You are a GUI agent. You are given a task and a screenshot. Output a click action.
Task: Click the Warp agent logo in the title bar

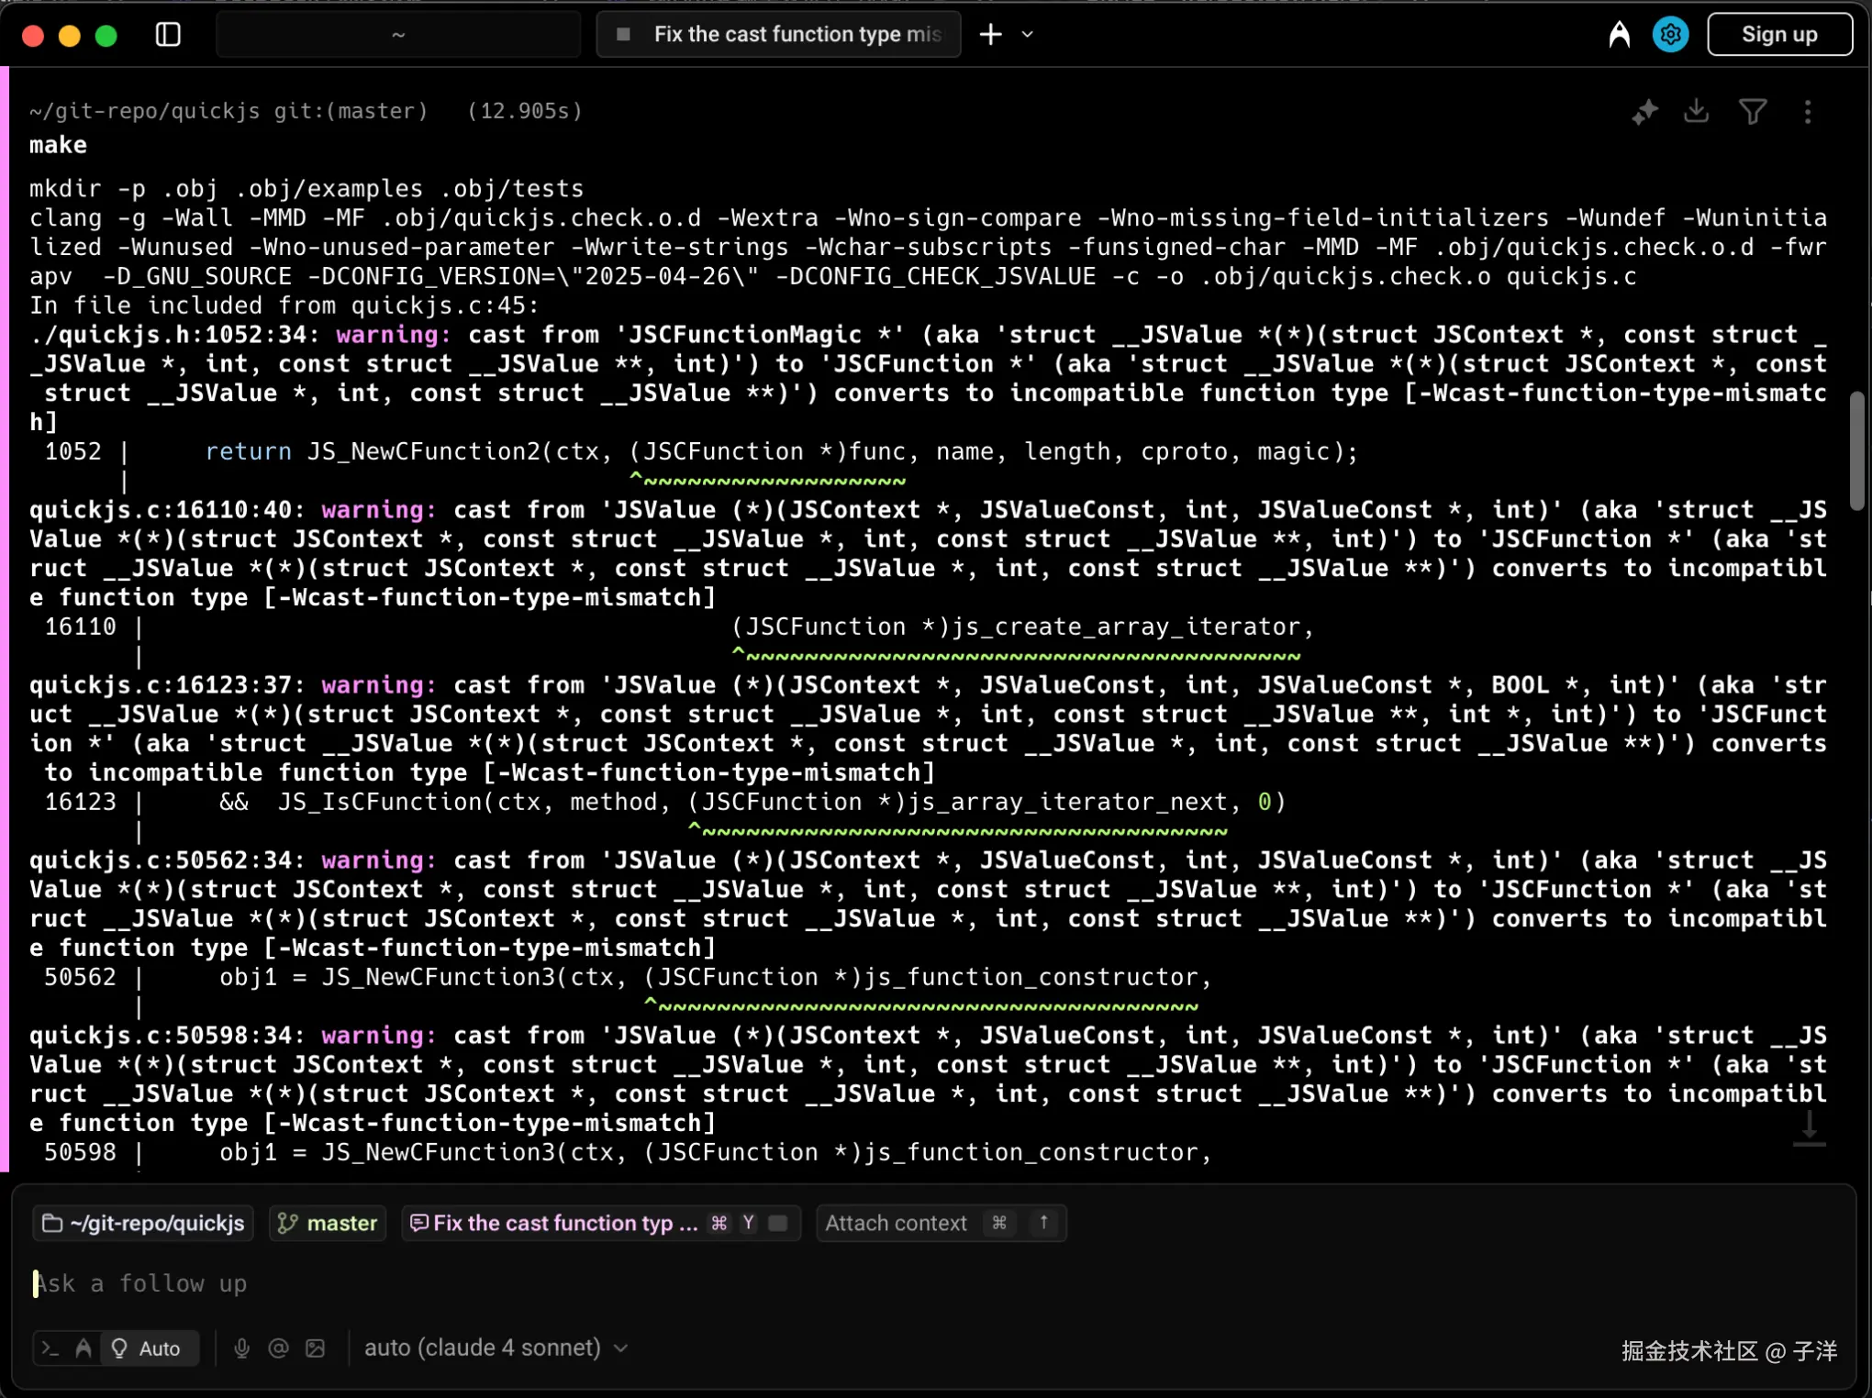[1620, 35]
